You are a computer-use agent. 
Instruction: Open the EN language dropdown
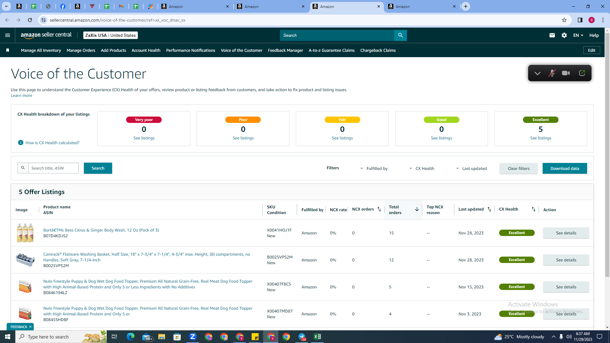pos(578,35)
